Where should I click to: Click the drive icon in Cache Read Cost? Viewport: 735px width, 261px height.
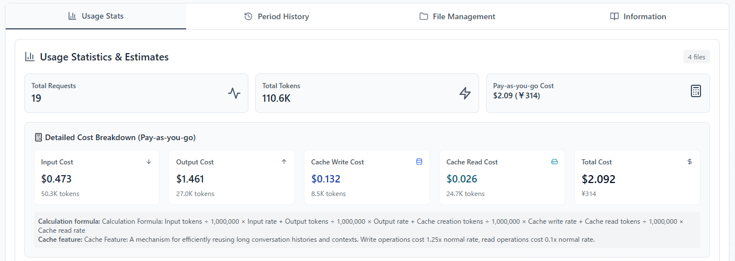click(555, 162)
